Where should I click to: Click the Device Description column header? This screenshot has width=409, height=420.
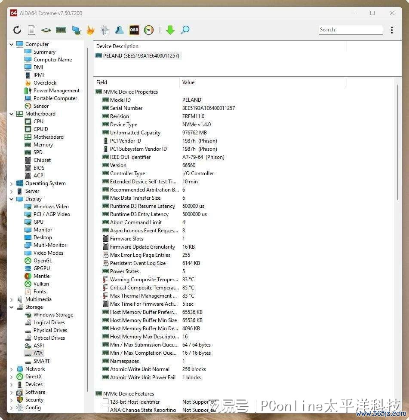220,46
